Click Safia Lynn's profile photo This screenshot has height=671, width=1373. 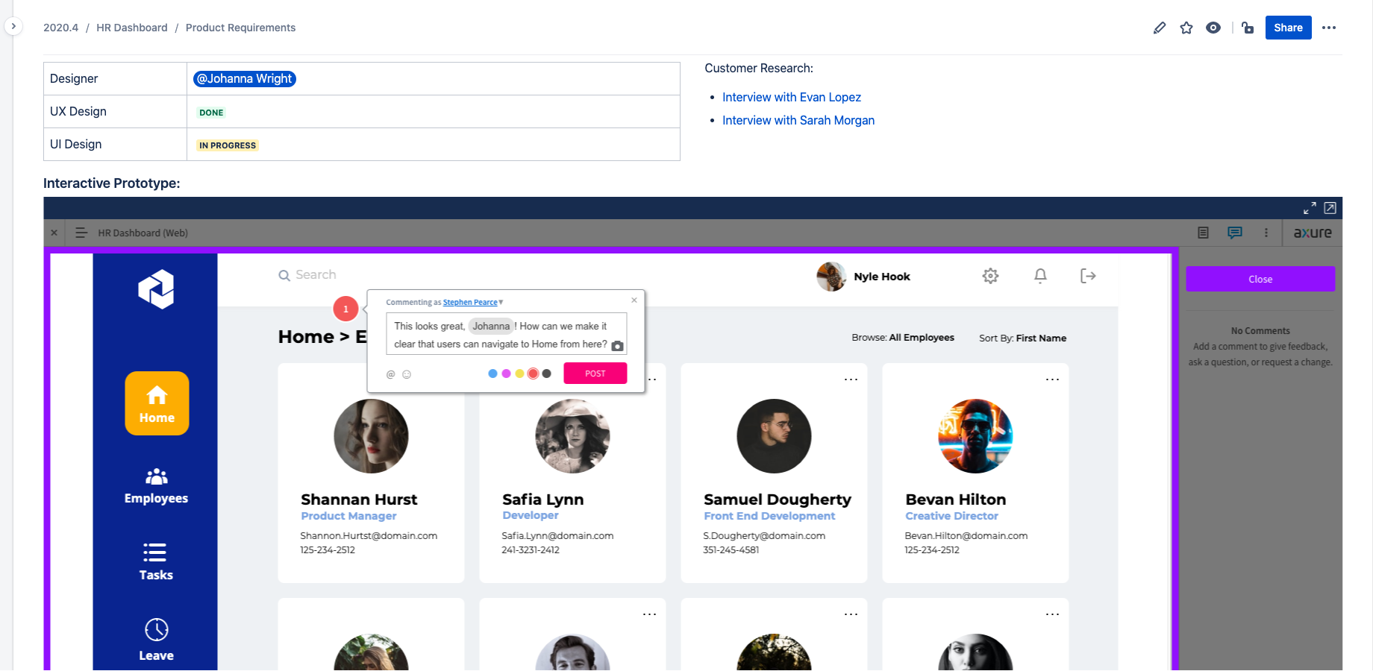pyautogui.click(x=572, y=436)
